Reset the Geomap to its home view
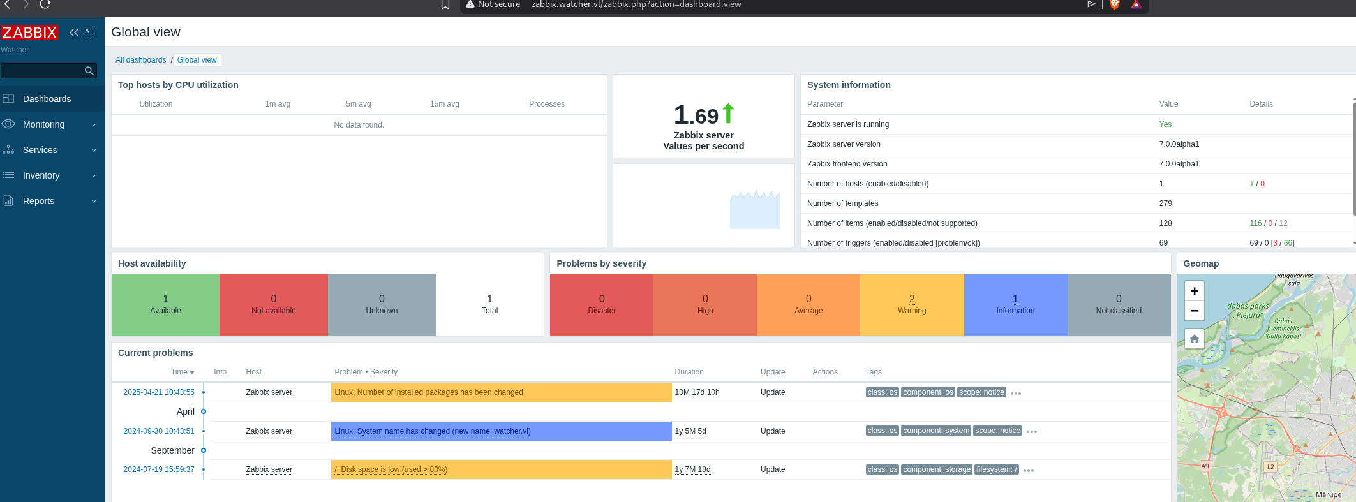 [1195, 339]
